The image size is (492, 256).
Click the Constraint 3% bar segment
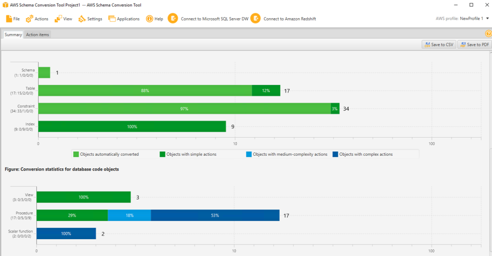pyautogui.click(x=335, y=109)
